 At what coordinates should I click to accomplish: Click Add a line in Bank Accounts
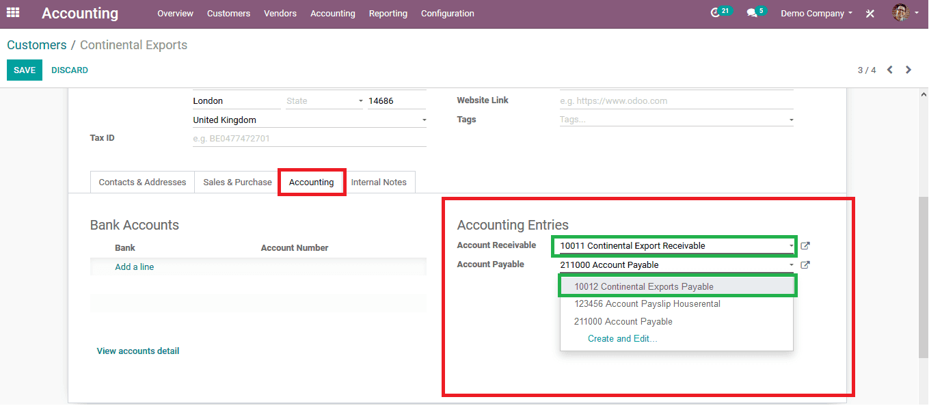pos(134,267)
